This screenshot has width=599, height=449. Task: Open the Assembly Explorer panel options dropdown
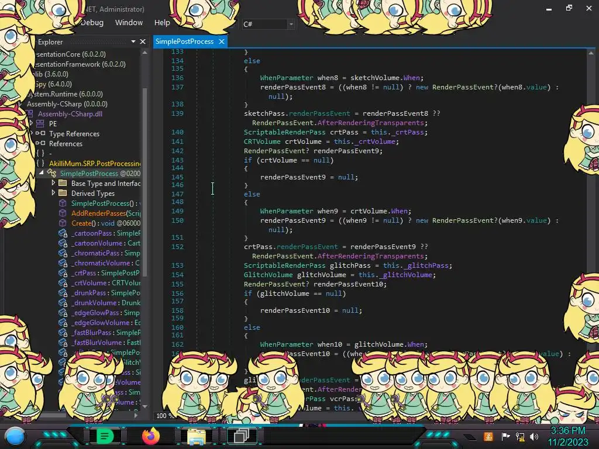(x=133, y=42)
